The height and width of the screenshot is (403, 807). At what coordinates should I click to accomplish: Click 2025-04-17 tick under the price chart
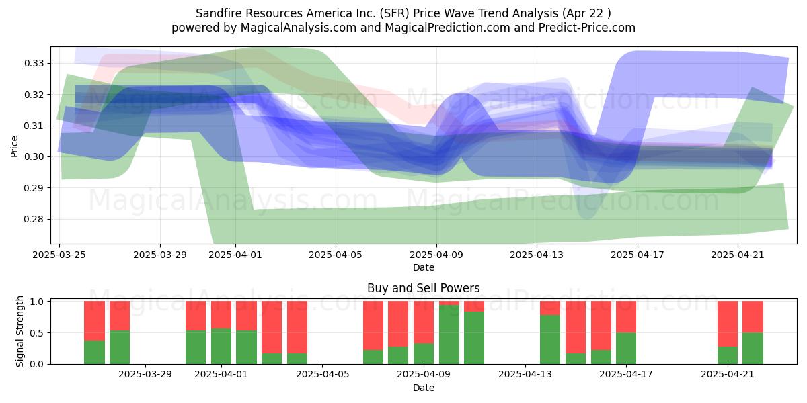tap(638, 255)
